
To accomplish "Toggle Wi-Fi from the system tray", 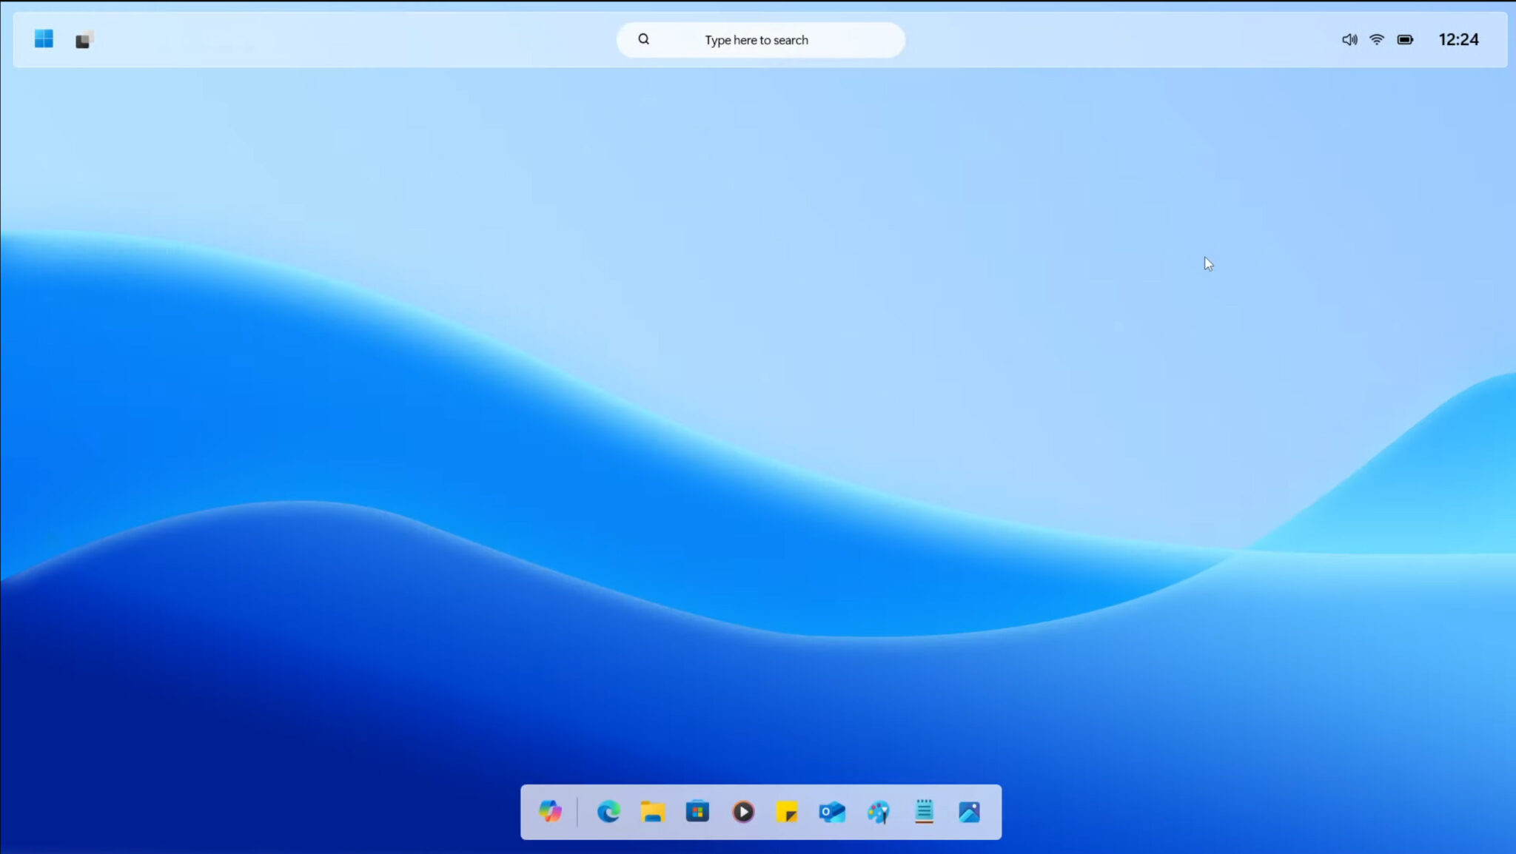I will [x=1377, y=39].
